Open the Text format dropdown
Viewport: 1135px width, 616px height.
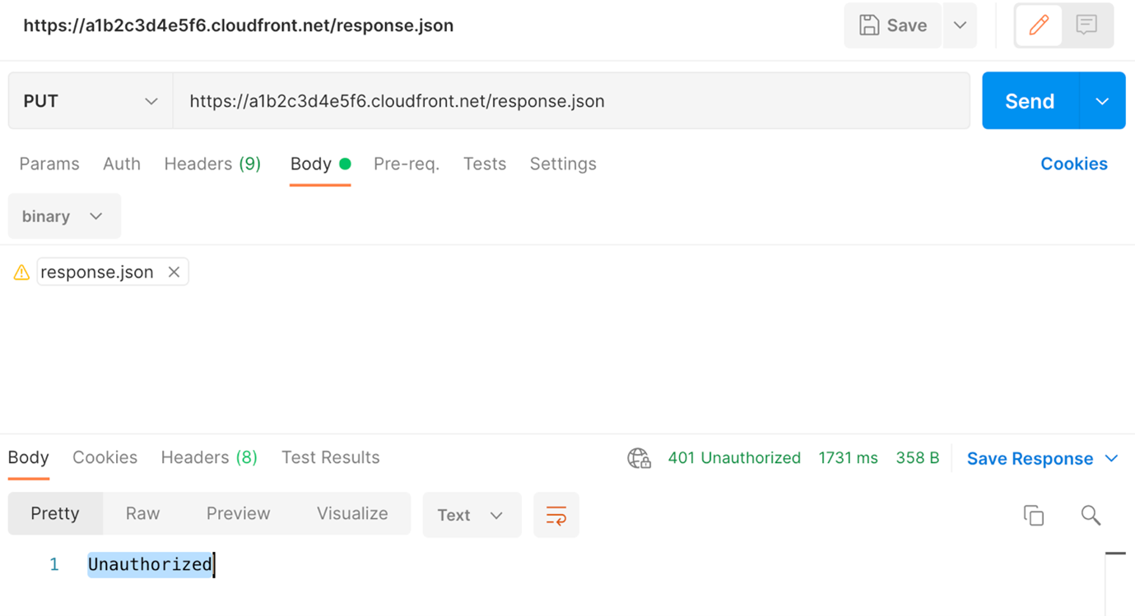[472, 515]
